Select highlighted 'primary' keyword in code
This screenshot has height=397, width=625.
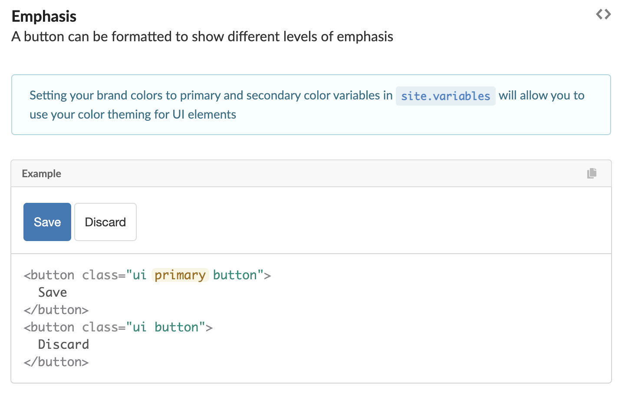tap(180, 275)
